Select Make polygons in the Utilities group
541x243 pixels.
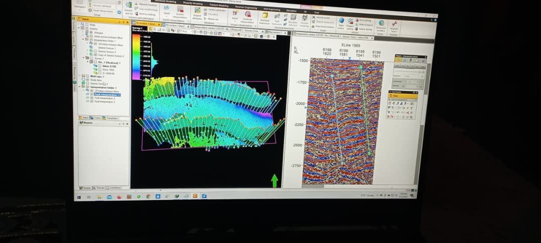pyautogui.click(x=364, y=25)
